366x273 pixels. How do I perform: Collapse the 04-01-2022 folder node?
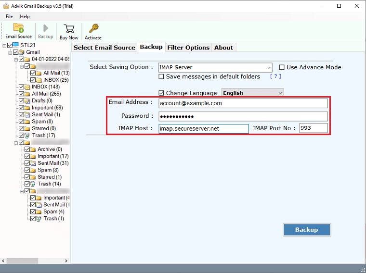[x=16, y=60]
